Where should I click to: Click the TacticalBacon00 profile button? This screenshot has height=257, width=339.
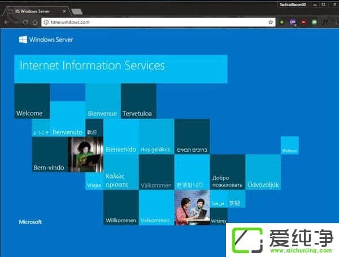coord(293,5)
